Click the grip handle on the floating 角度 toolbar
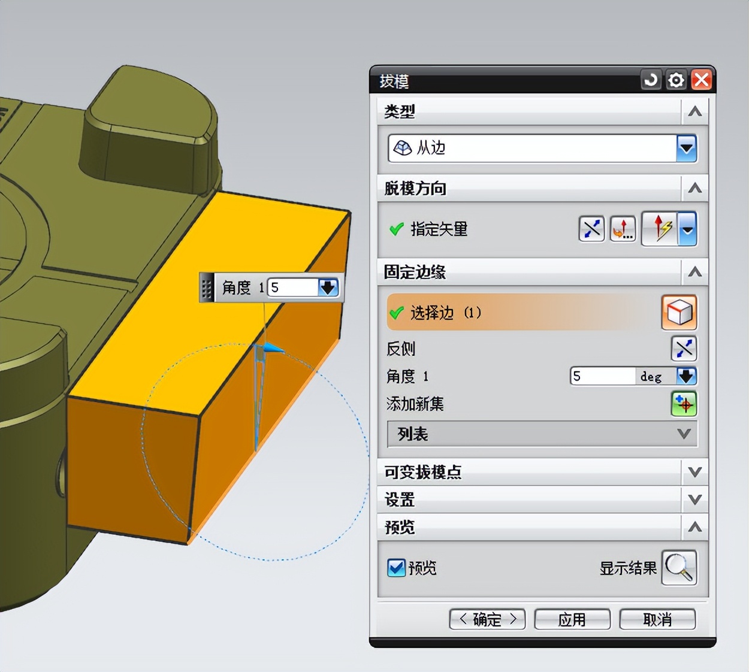 pyautogui.click(x=206, y=287)
